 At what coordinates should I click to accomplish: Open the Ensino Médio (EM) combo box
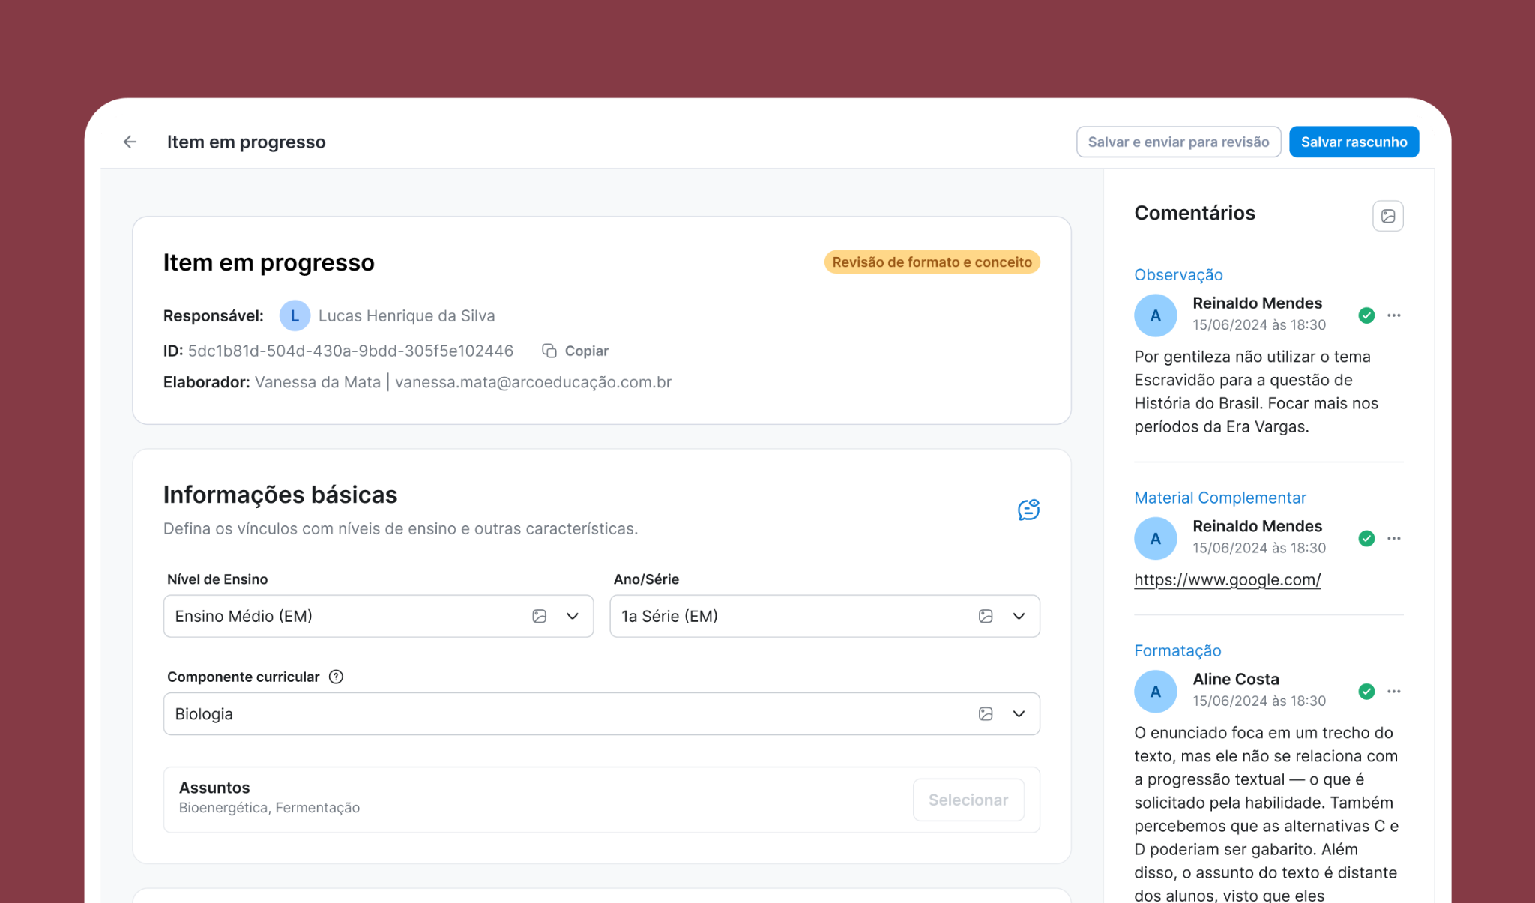click(379, 616)
